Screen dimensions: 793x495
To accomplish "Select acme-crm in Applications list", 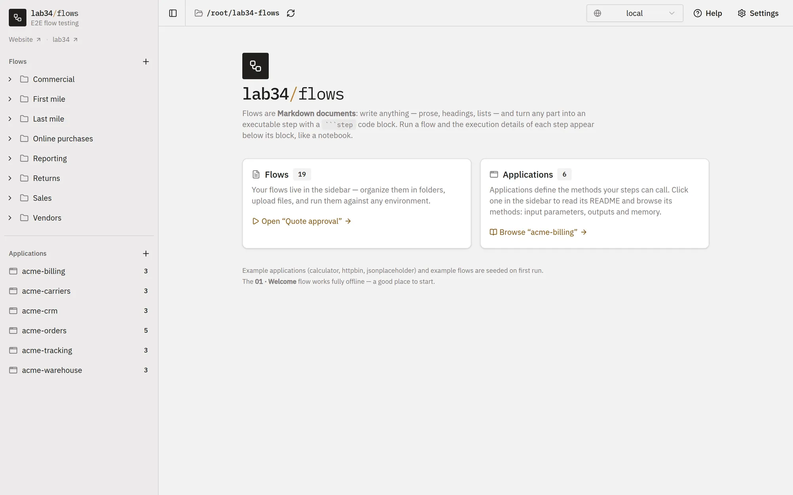I will pyautogui.click(x=79, y=311).
